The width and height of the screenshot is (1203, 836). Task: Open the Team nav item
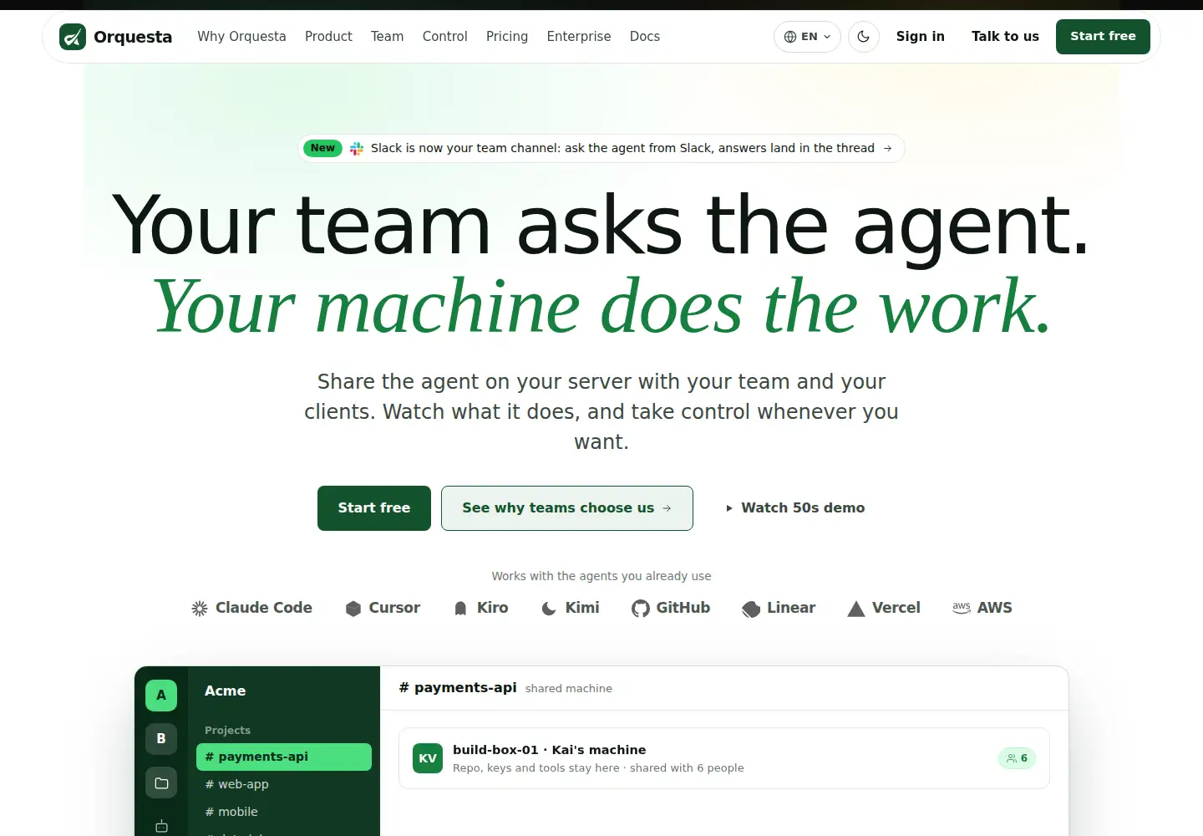point(387,37)
